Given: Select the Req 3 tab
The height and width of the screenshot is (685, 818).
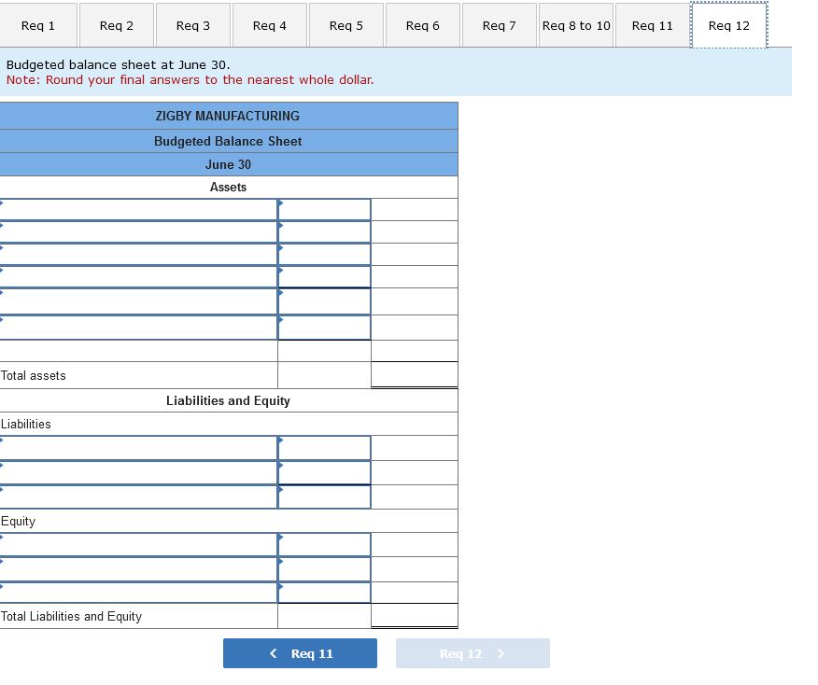Looking at the screenshot, I should (193, 25).
